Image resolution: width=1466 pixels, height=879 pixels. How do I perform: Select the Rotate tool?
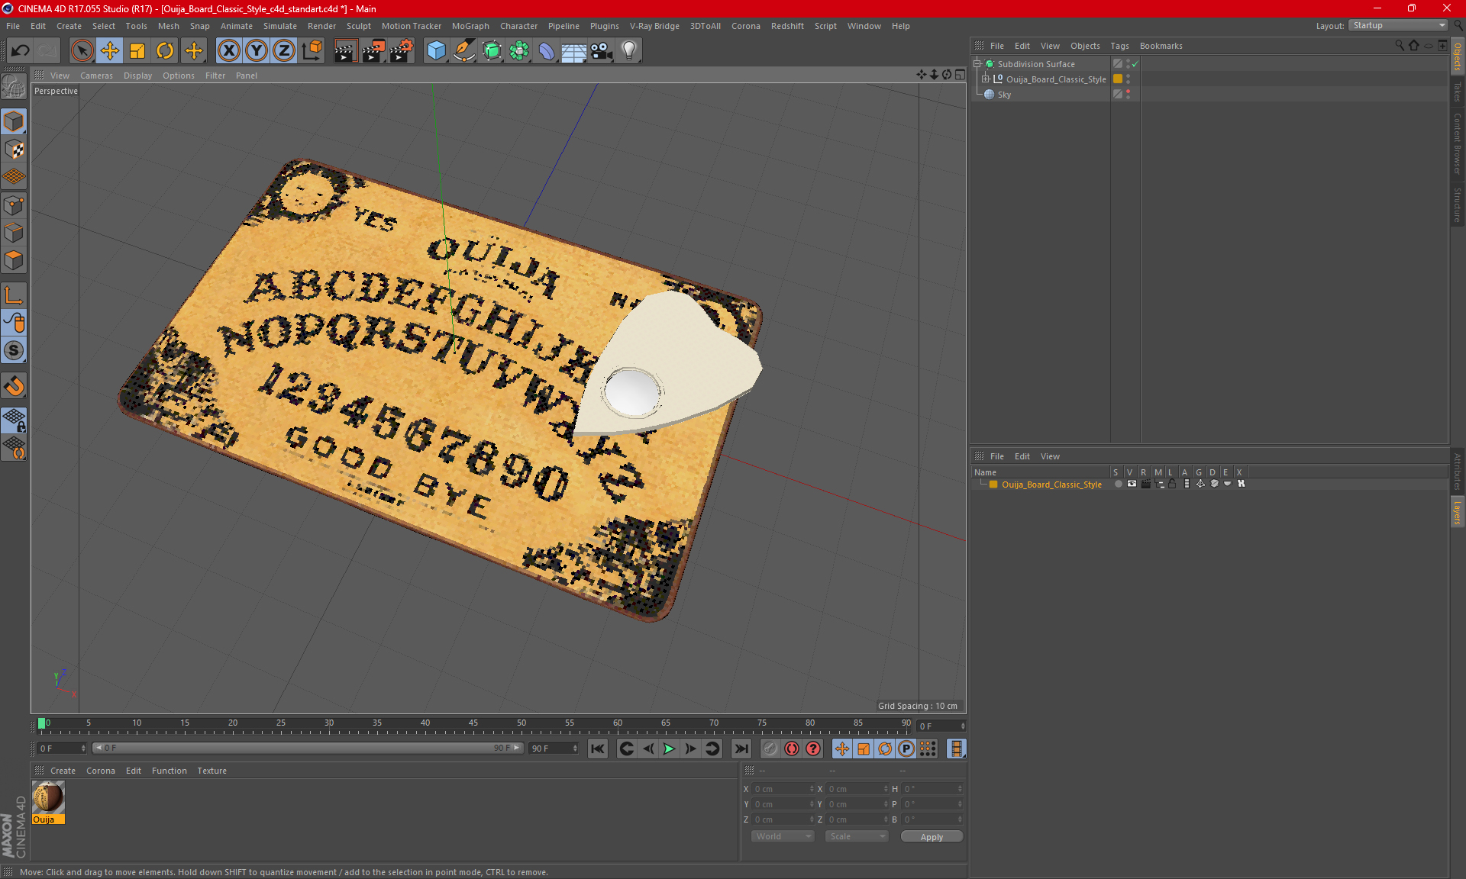tap(165, 51)
